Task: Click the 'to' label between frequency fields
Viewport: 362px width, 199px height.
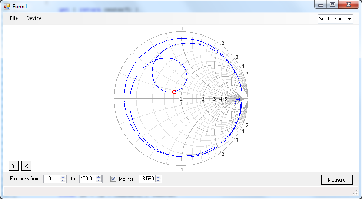Action: pyautogui.click(x=73, y=179)
